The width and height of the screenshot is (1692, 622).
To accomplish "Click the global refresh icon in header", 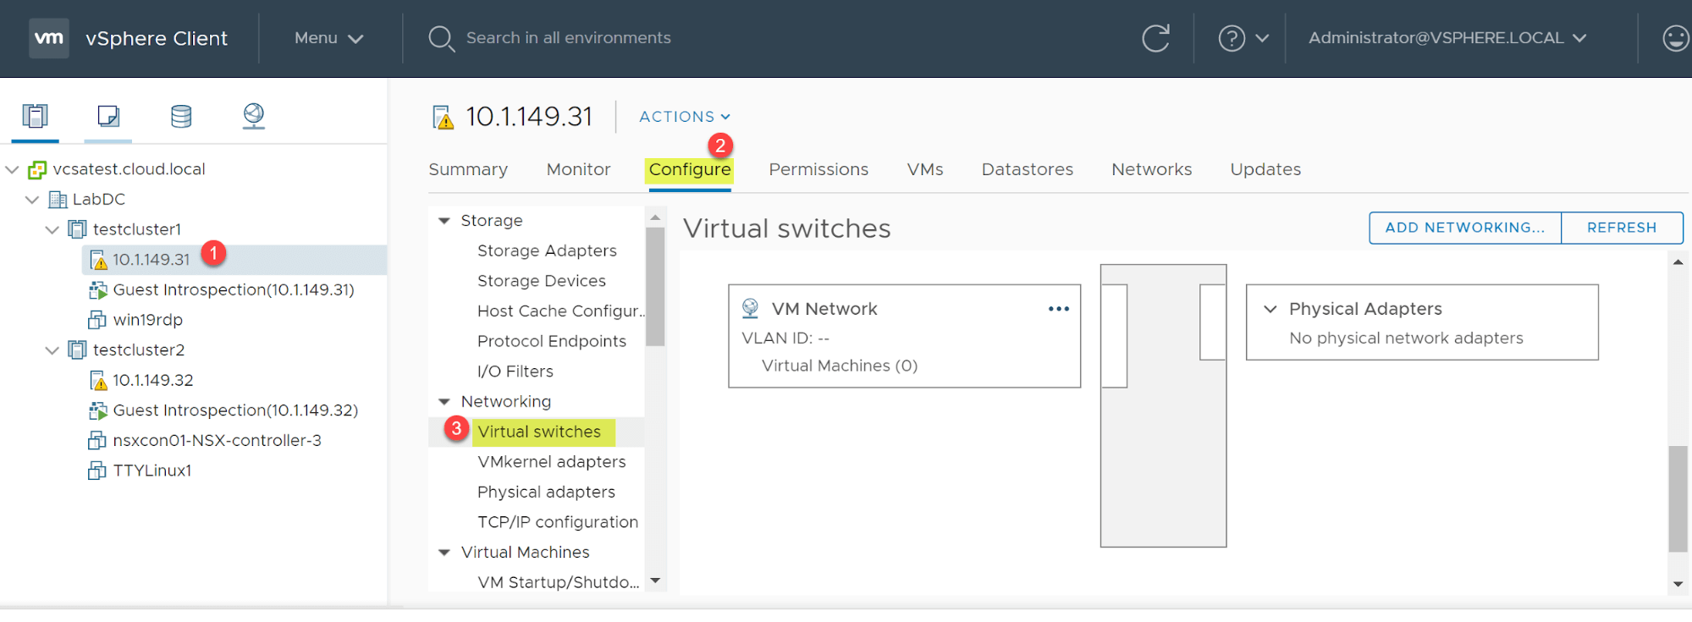I will coord(1155,38).
